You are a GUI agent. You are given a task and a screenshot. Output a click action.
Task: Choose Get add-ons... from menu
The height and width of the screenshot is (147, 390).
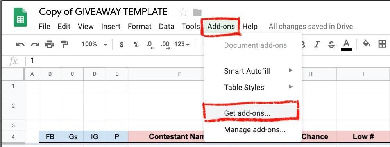253,113
